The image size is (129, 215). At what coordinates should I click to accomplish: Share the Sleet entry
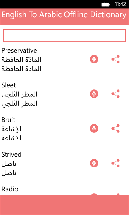115,94
